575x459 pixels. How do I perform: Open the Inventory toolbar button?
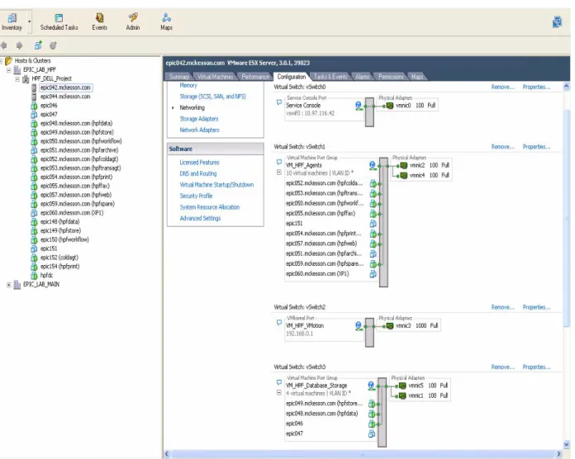(x=12, y=22)
